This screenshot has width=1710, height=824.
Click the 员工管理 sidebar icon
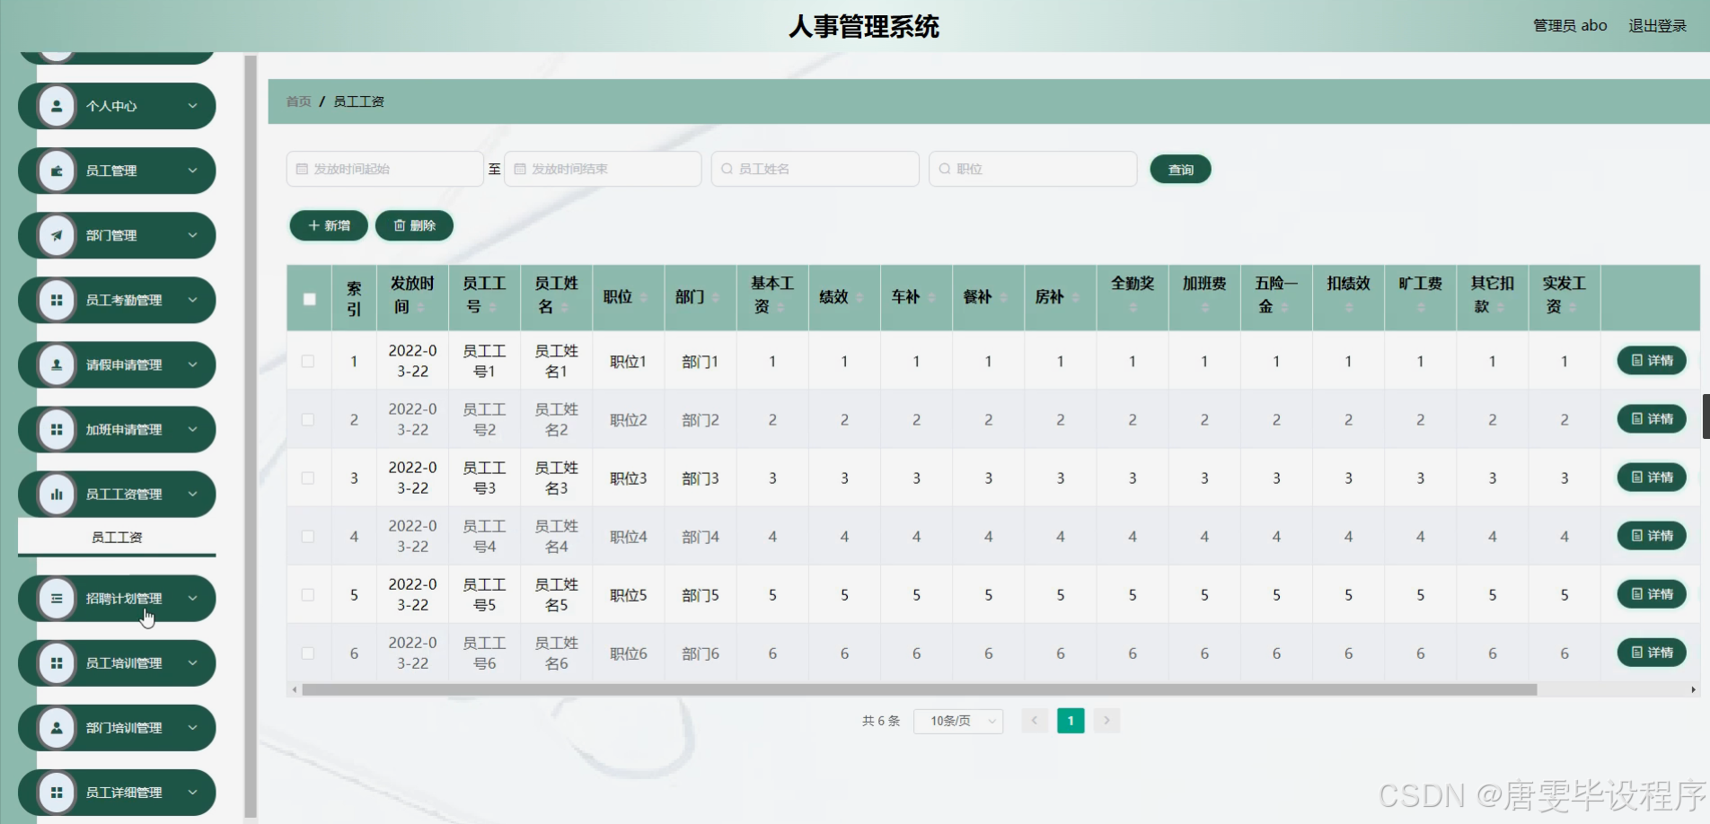(57, 171)
